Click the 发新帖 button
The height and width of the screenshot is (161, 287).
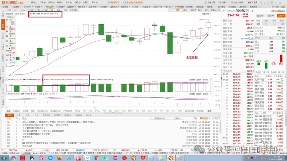point(177,118)
